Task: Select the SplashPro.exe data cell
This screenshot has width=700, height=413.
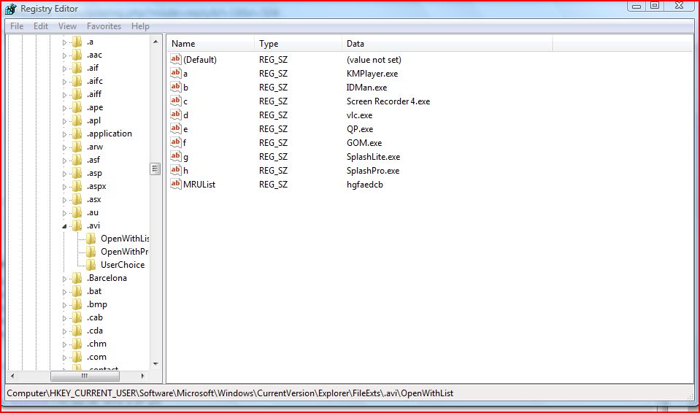Action: tap(373, 171)
